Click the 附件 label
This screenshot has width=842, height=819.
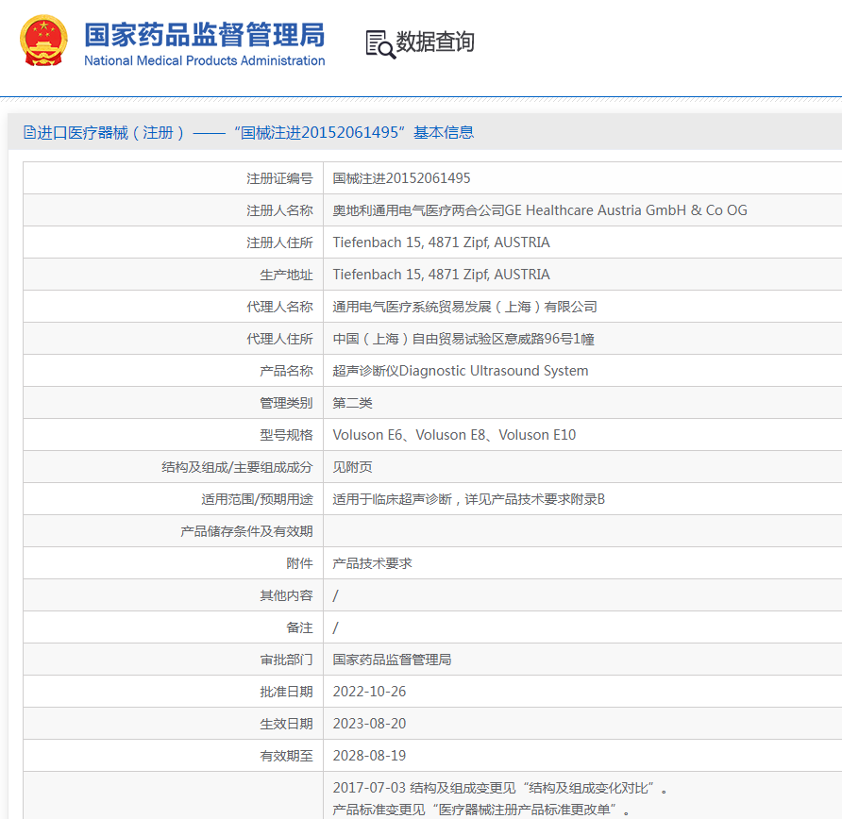pyautogui.click(x=299, y=563)
